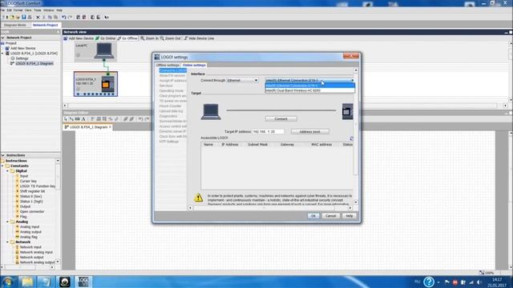The width and height of the screenshot is (513, 288).
Task: Collapse the Instructions panel header
Action: tap(3, 155)
